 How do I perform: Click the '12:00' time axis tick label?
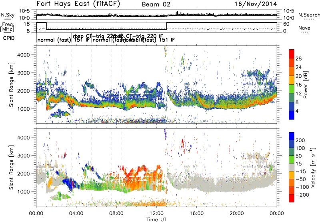point(156,214)
